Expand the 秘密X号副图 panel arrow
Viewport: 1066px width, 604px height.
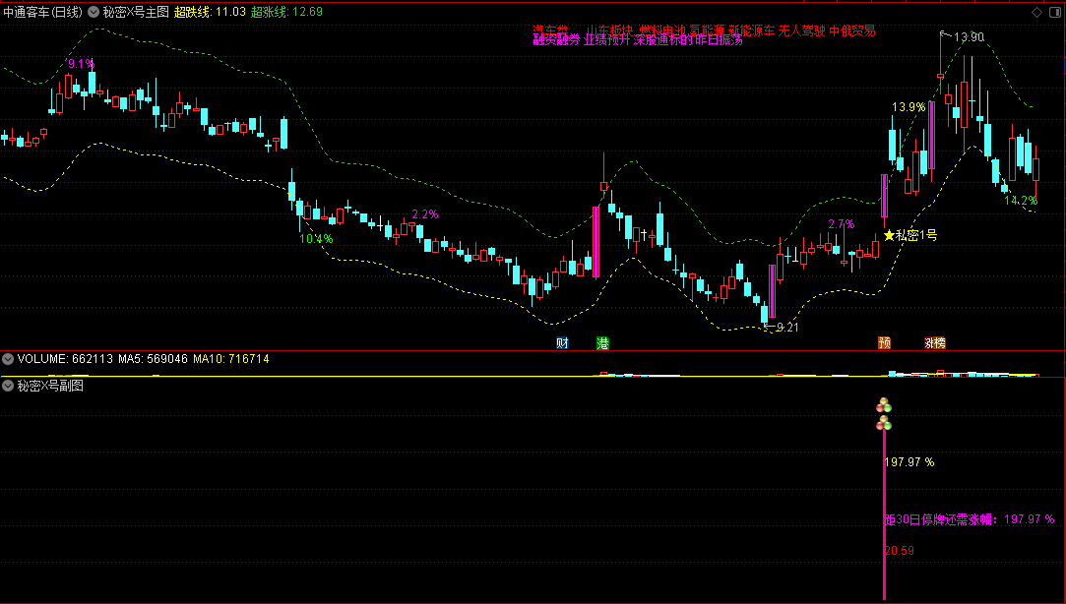click(8, 386)
